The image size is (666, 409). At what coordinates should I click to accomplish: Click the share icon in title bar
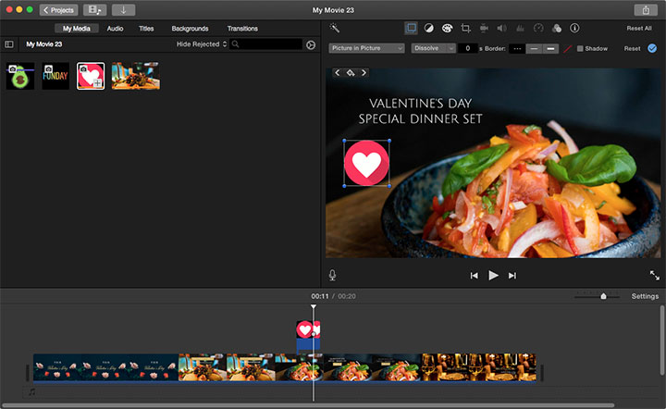(645, 9)
